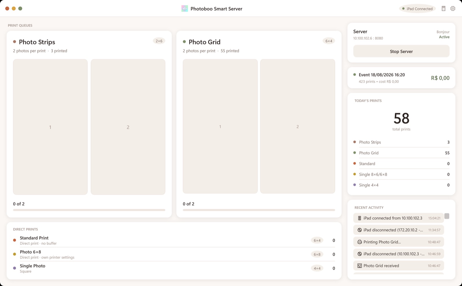Select Photo Grid slot 1 placeholder
462x286 pixels.
click(x=220, y=126)
